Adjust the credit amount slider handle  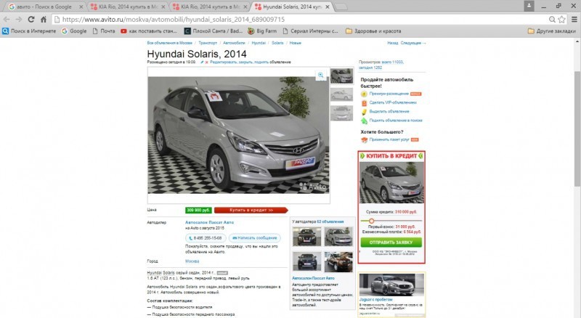(x=371, y=221)
